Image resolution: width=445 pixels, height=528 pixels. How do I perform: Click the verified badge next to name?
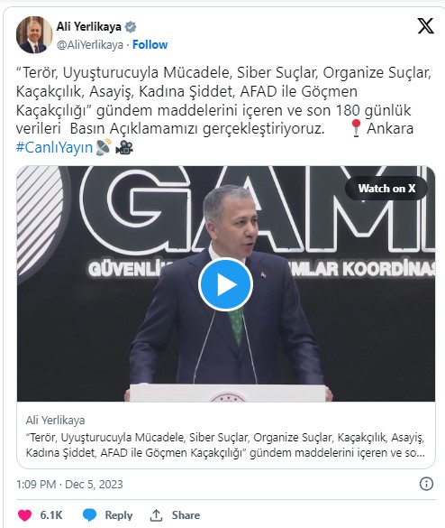[x=131, y=26]
